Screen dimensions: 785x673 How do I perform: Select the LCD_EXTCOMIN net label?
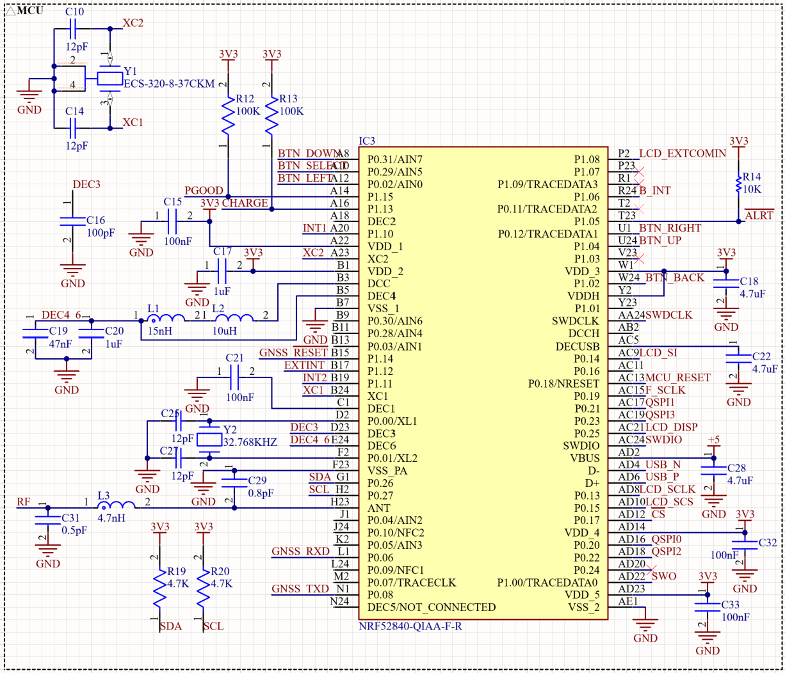coord(683,154)
